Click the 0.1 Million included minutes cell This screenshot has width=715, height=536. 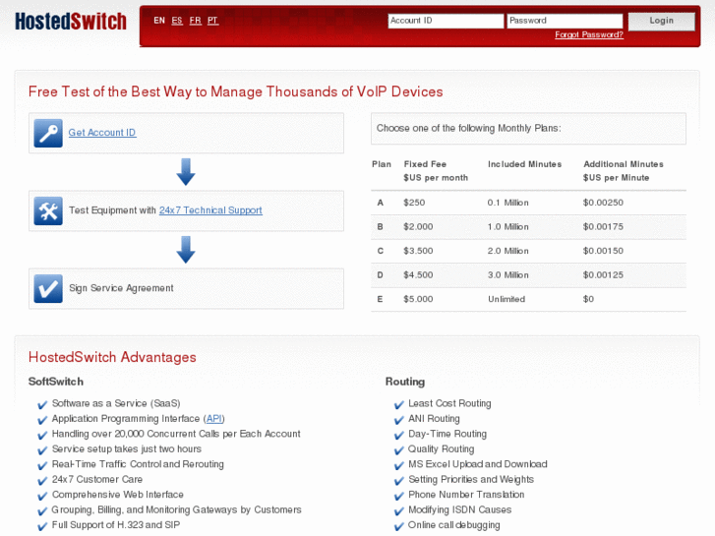click(508, 203)
